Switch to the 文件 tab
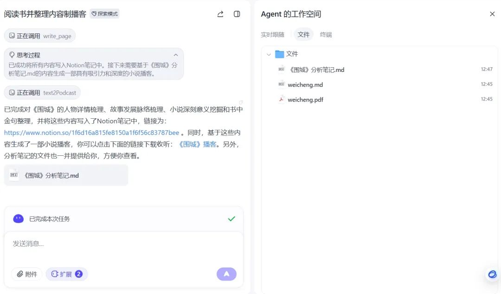 [303, 34]
